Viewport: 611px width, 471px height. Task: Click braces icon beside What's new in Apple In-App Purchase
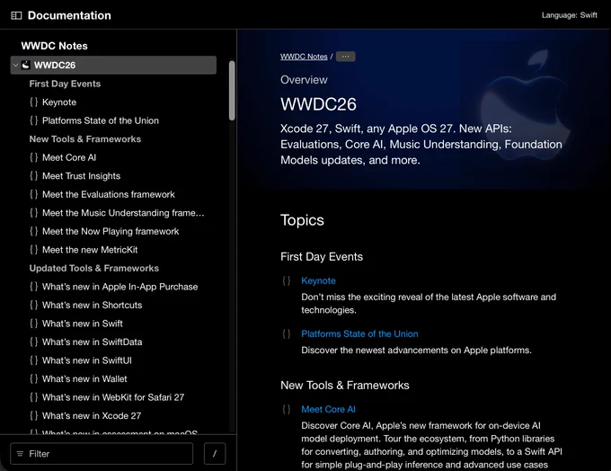[34, 287]
